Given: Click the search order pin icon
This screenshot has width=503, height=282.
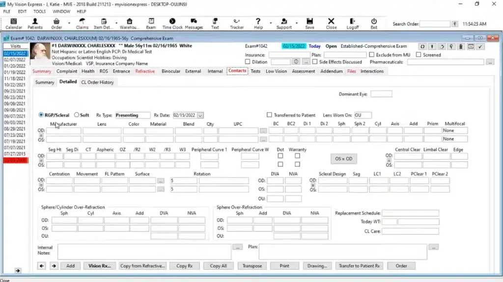Looking at the screenshot, I should pyautogui.click(x=454, y=24).
